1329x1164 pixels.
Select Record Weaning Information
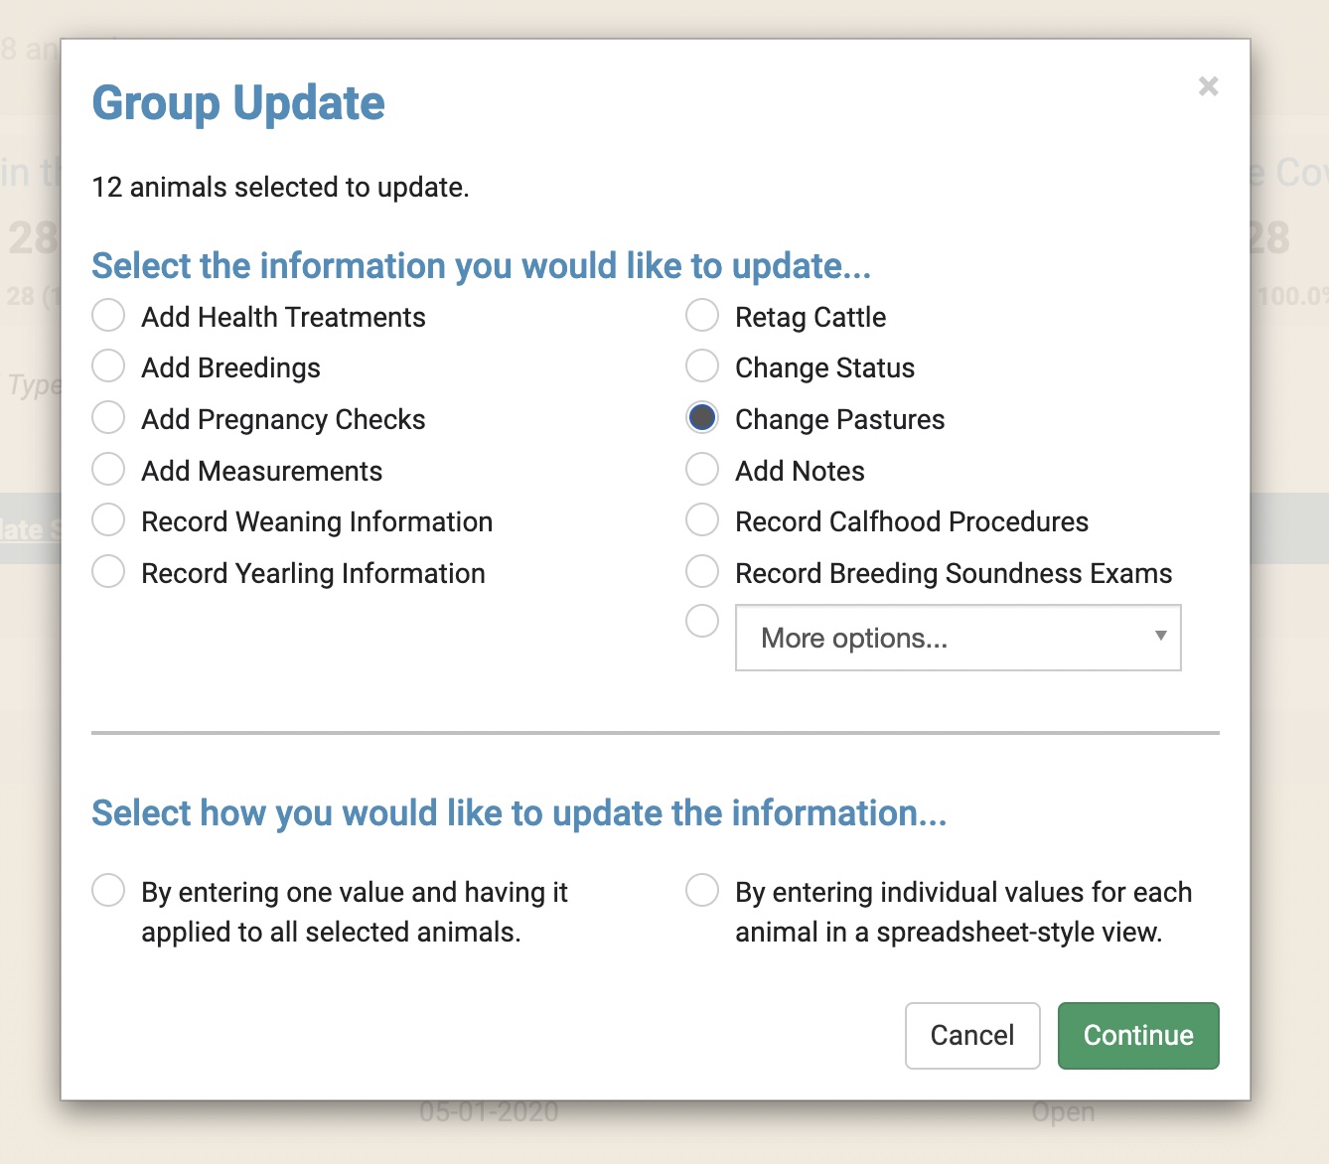108,520
